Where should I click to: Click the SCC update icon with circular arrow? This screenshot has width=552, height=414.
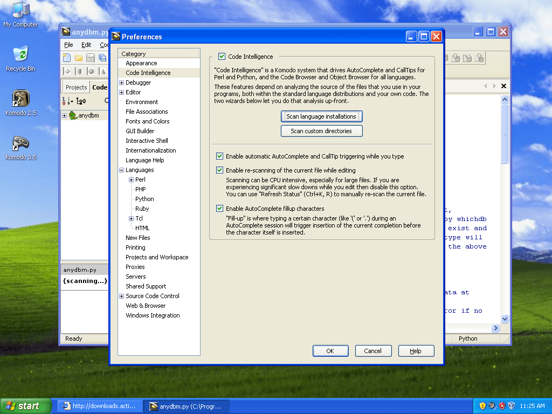[x=456, y=58]
